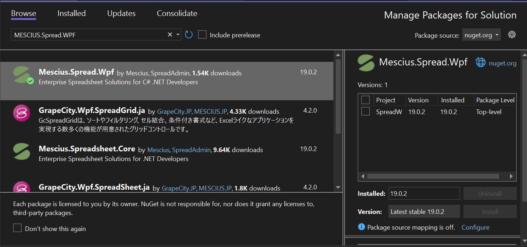The width and height of the screenshot is (527, 247).
Task: Click the Installed version field
Action: click(x=424, y=194)
